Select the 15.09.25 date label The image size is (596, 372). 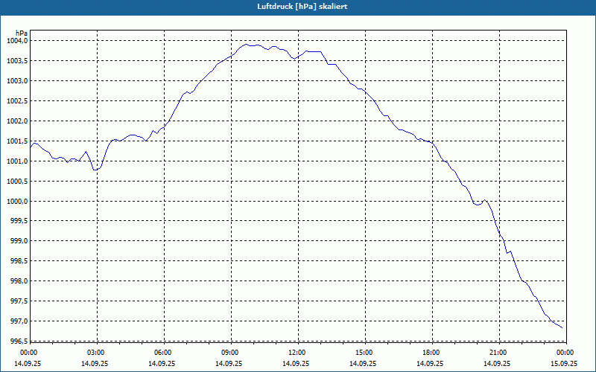click(x=564, y=363)
